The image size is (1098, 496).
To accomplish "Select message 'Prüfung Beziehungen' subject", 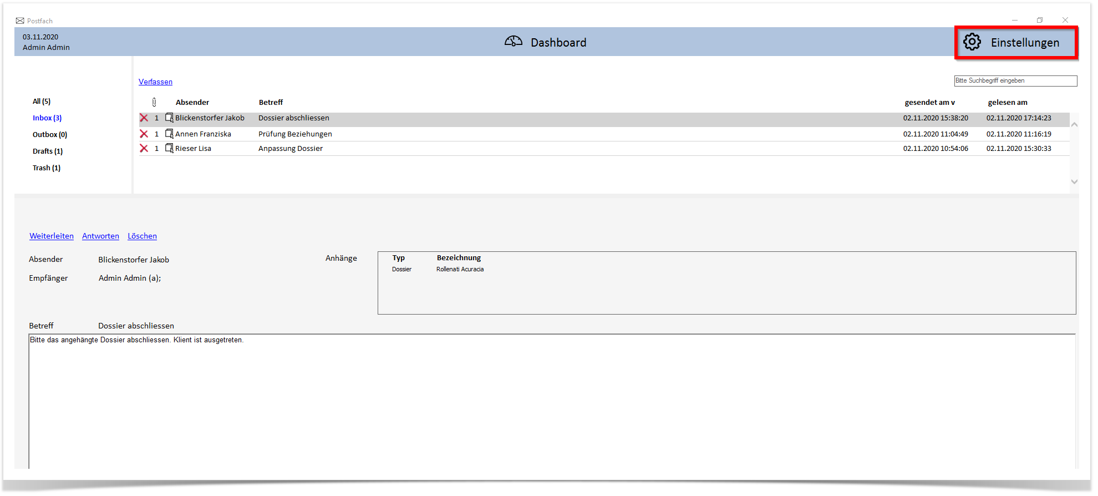I will [295, 134].
